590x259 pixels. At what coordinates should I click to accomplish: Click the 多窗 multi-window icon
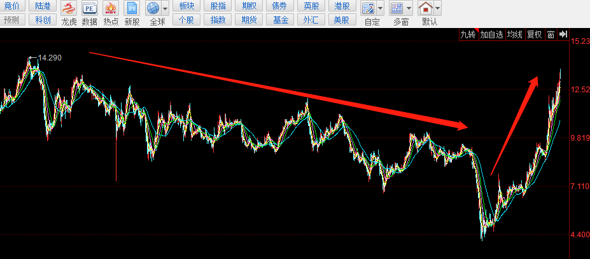click(397, 9)
